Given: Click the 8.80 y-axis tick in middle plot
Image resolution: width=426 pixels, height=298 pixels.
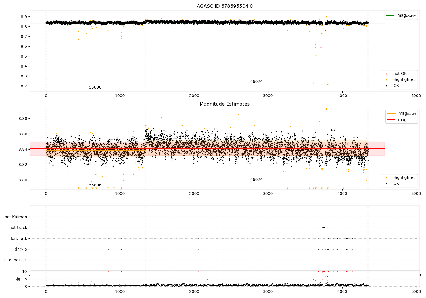Looking at the screenshot, I should 23,180.
